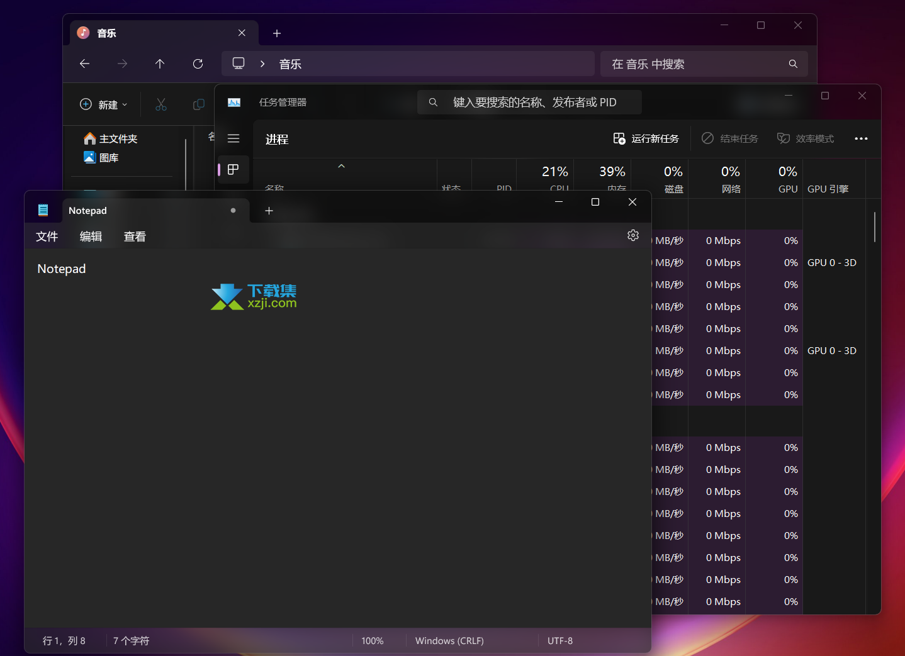Open 图库 in the Explorer sidebar
This screenshot has width=905, height=656.
[108, 157]
